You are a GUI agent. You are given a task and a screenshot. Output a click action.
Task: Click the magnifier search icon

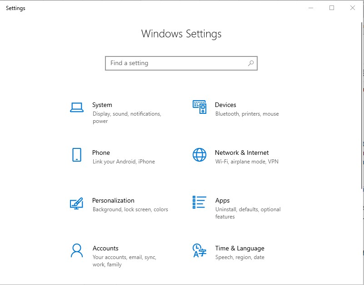coord(251,63)
